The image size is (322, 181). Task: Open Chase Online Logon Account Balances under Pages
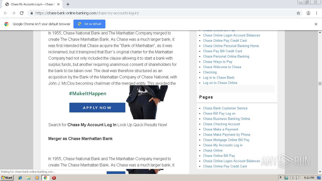tap(231, 161)
